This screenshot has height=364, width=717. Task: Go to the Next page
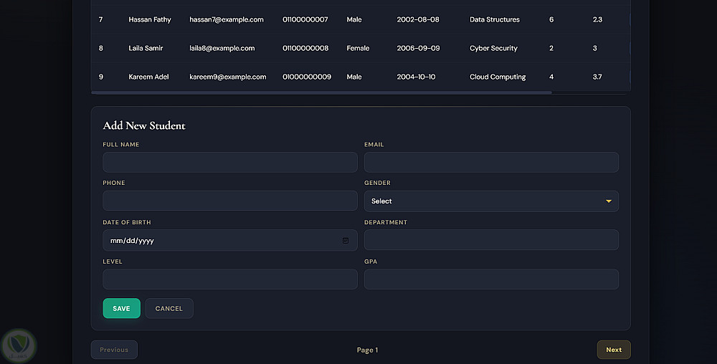614,350
